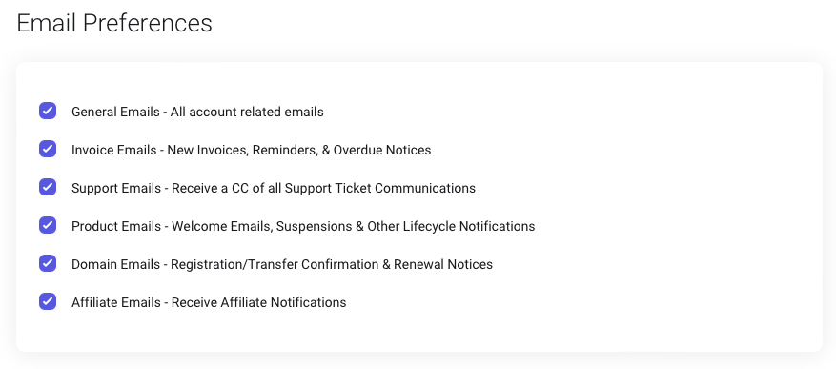
Task: Click the 'Domain Emails' label text
Action: pos(115,264)
